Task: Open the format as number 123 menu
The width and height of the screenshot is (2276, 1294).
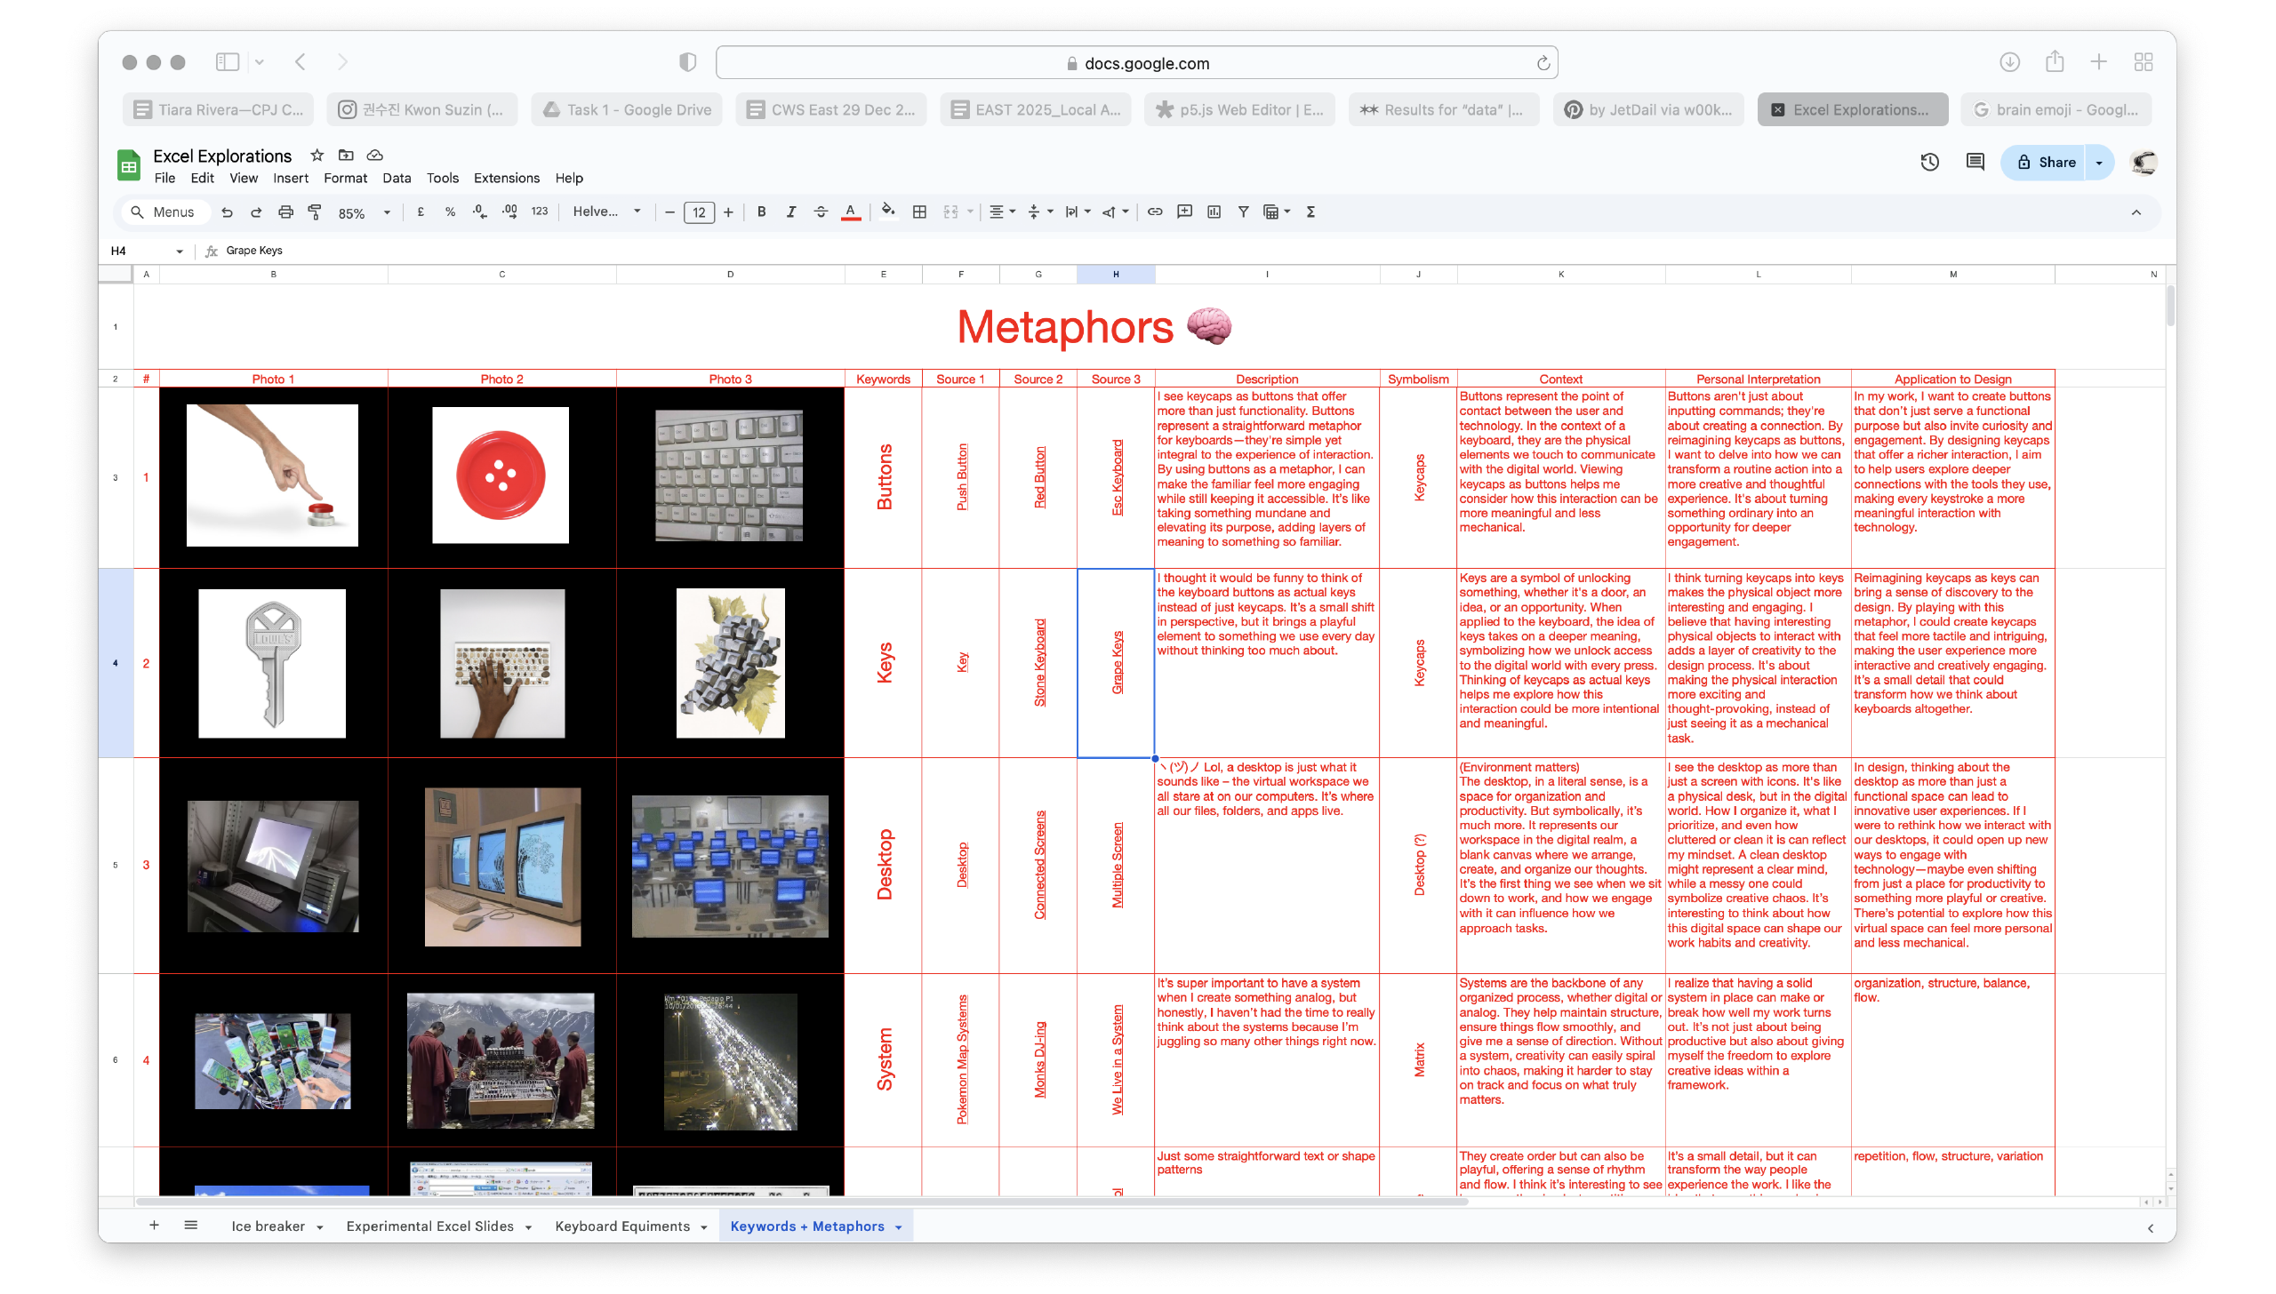Action: click(540, 212)
